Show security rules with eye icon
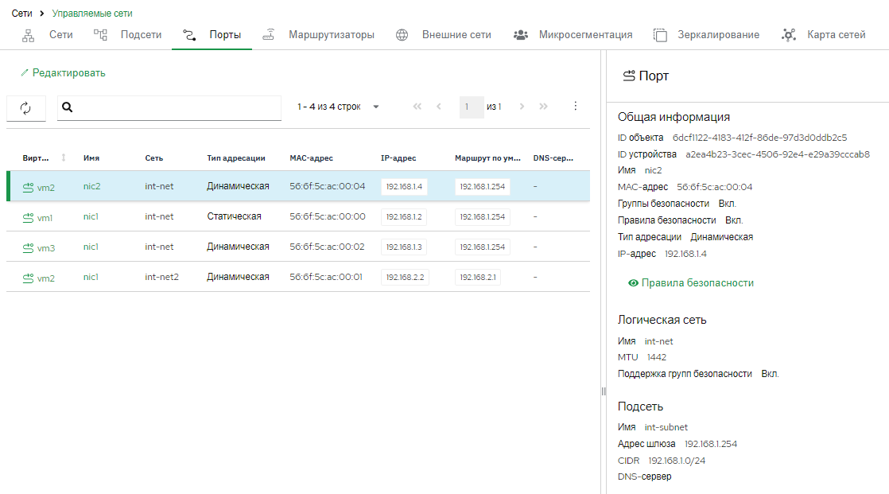This screenshot has width=889, height=494. click(633, 283)
